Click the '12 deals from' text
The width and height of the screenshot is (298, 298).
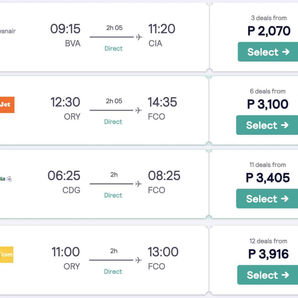[268, 241]
